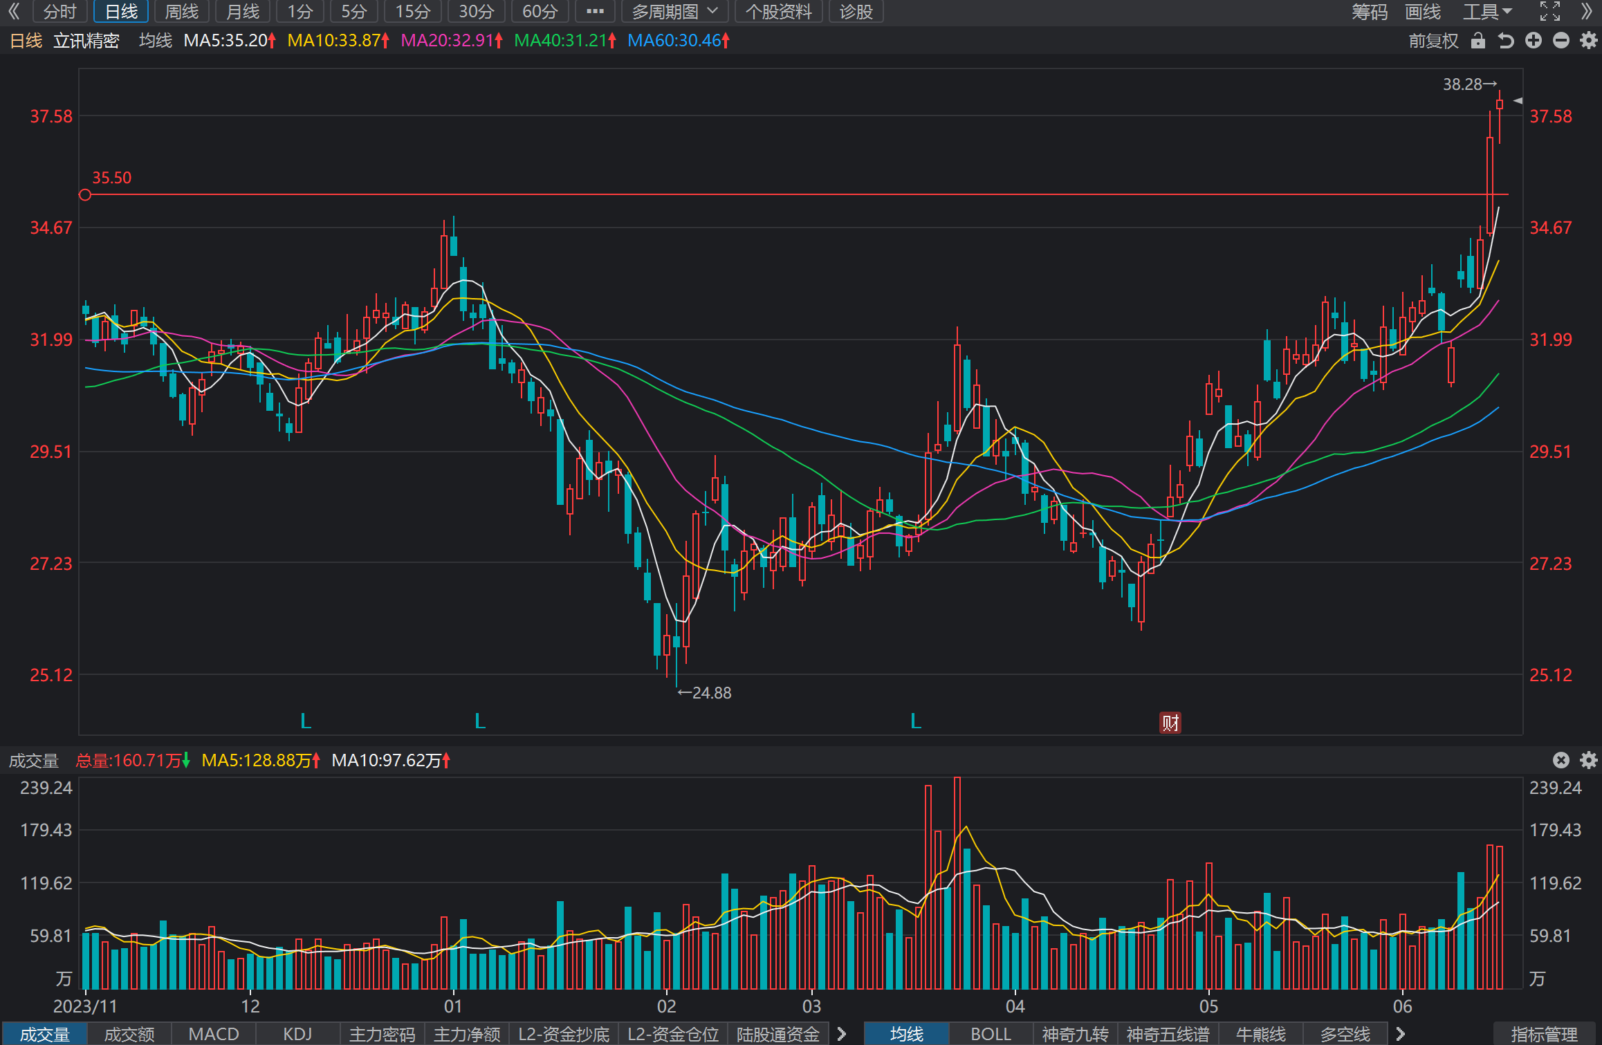Select 周线 weekly period
This screenshot has width=1602, height=1045.
pyautogui.click(x=182, y=11)
